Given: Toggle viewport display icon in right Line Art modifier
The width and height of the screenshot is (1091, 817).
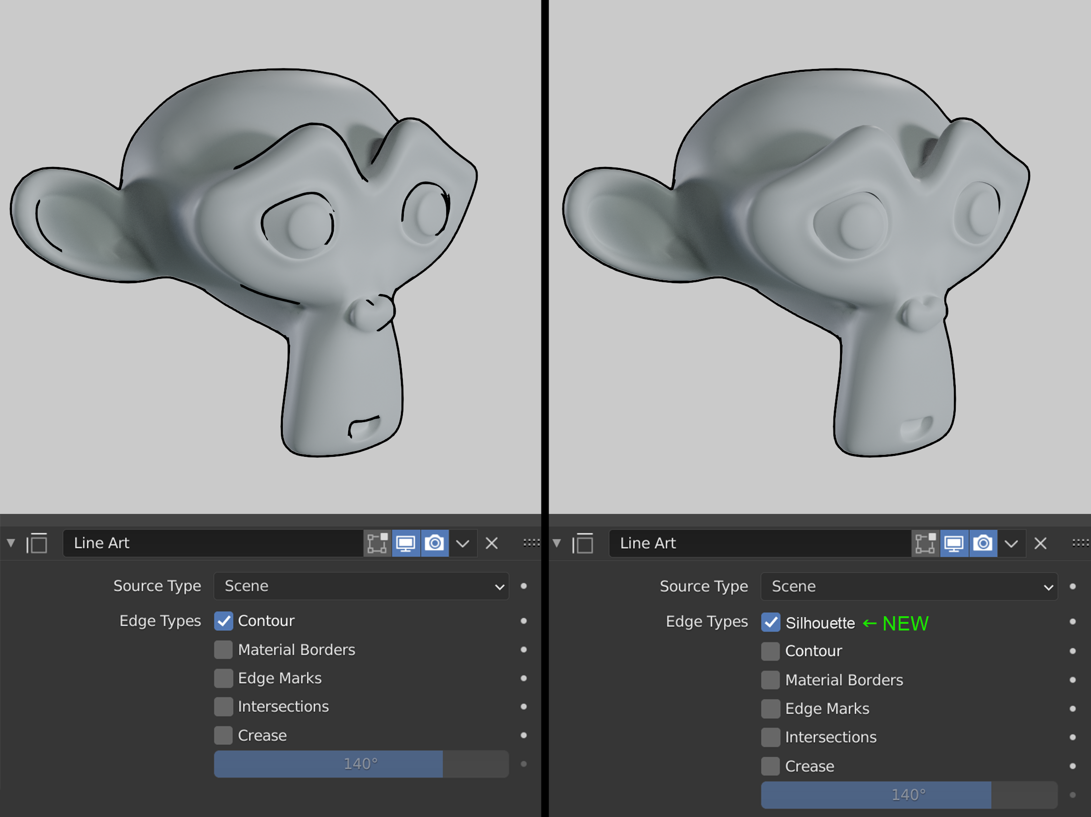Looking at the screenshot, I should point(954,543).
